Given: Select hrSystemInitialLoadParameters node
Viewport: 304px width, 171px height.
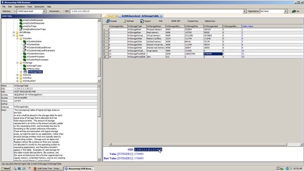Looking at the screenshot, I should point(41,51).
